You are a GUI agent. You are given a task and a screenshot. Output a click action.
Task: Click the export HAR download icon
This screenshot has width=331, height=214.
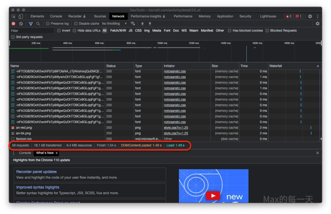(150, 24)
